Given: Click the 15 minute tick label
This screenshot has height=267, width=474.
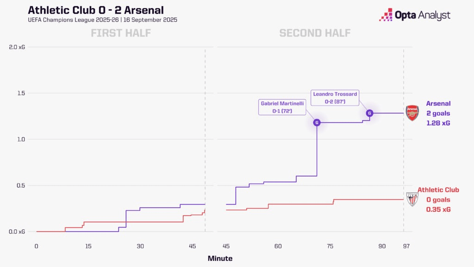Looking at the screenshot, I should tap(88, 246).
